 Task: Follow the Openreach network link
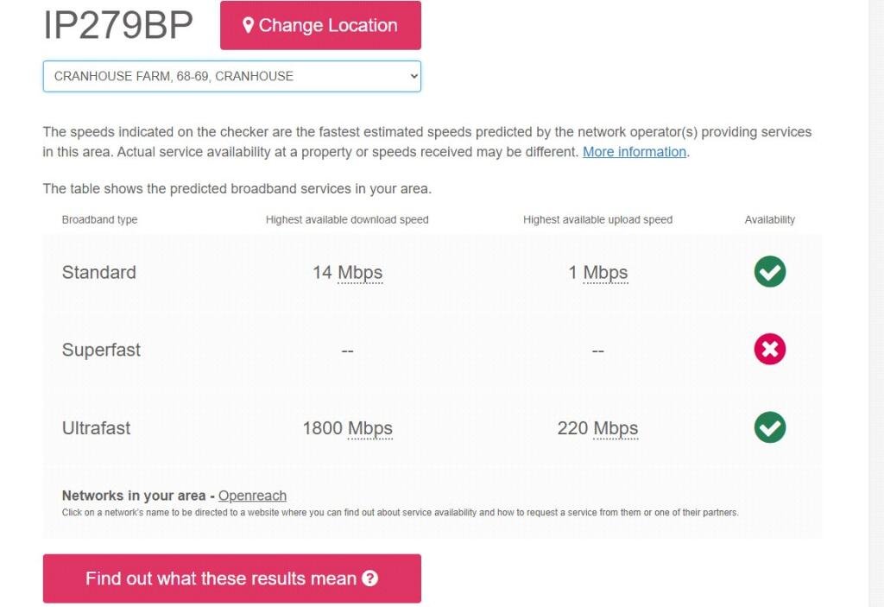pos(252,496)
